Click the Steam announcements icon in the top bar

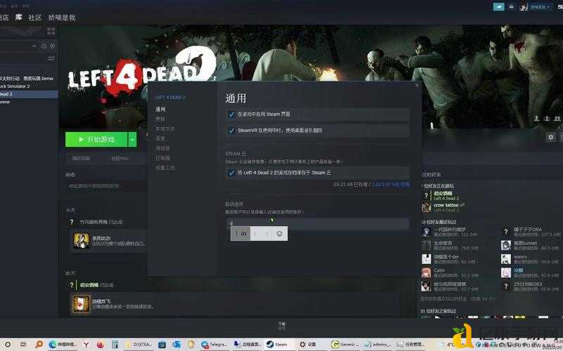(498, 6)
